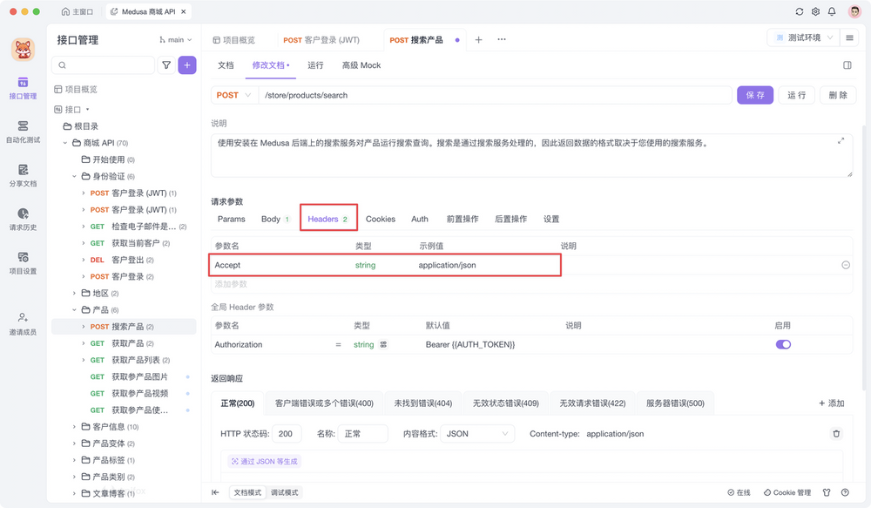
Task: Disable the Authorization 启用 toggle
Action: click(x=783, y=344)
